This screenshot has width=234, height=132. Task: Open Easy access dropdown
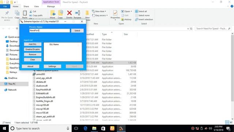click(x=100, y=15)
